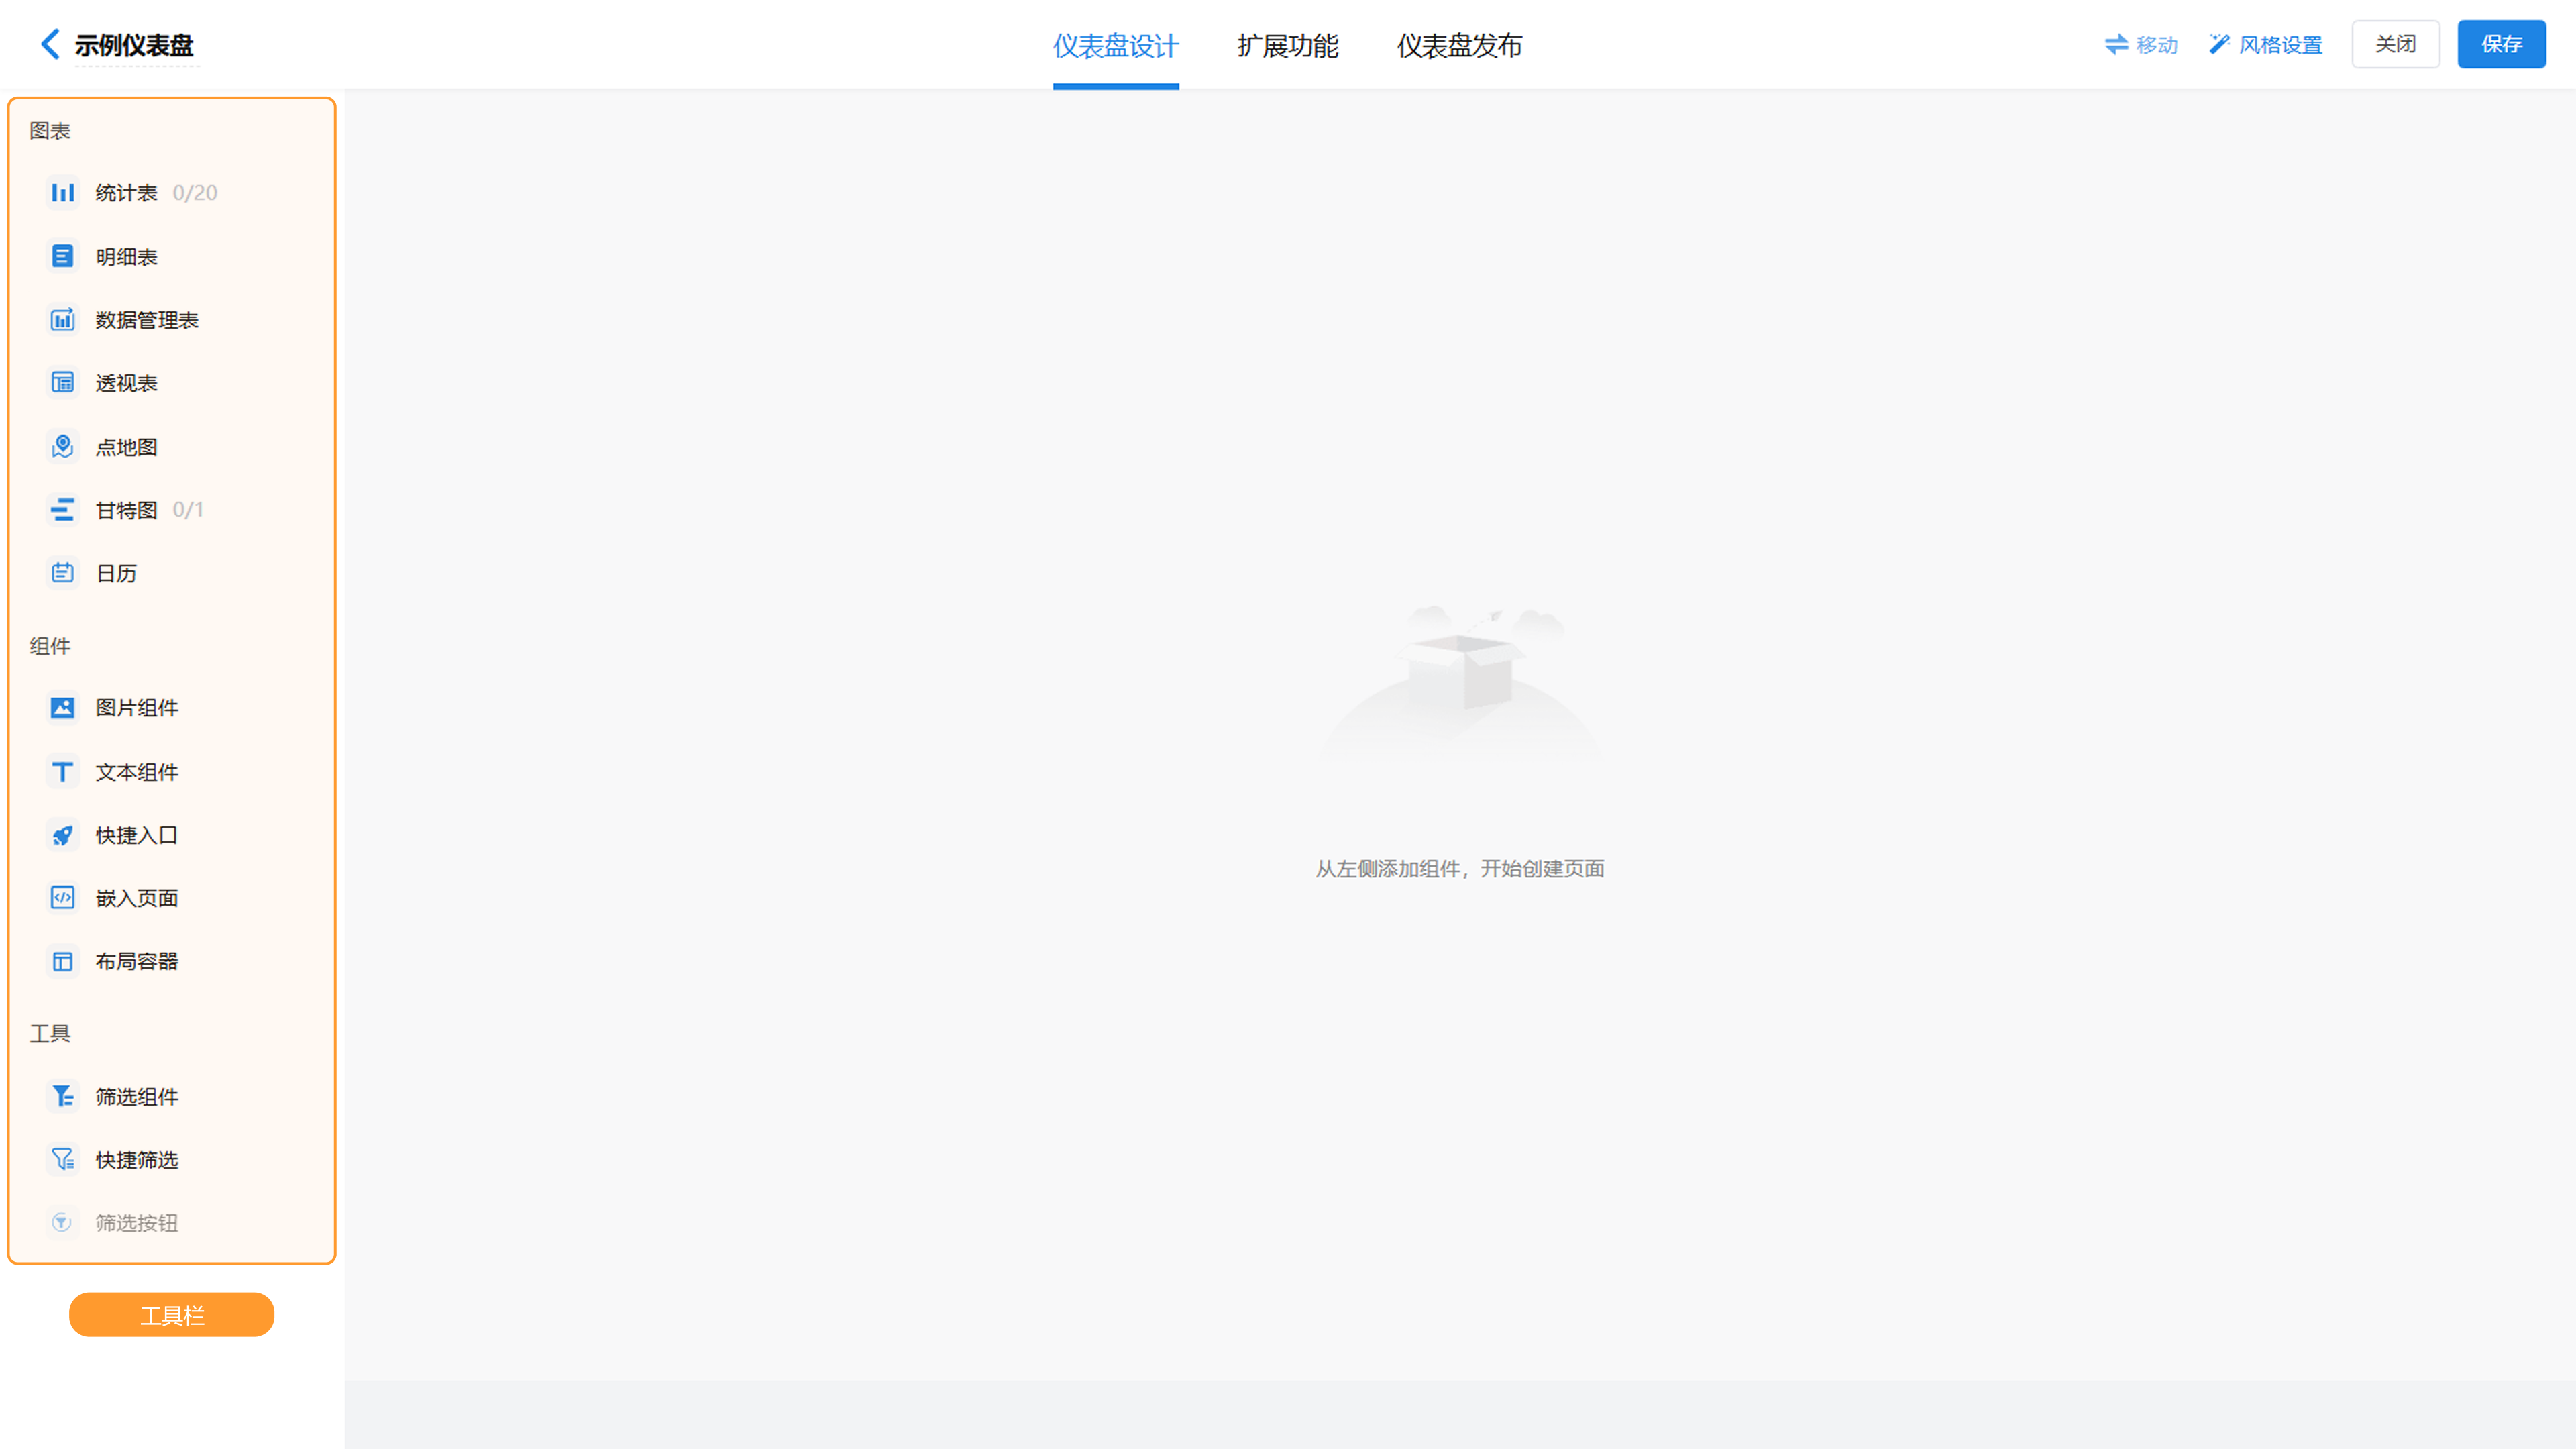Image resolution: width=2576 pixels, height=1449 pixels.
Task: Open the 扩展功能 tab
Action: click(x=1287, y=45)
